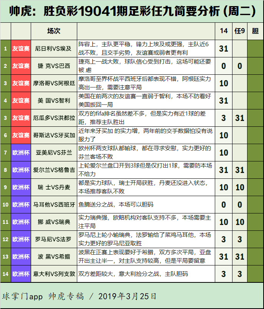Click 任9 value 31 for 波黑VS希腊
The width and height of the screenshot is (264, 309).
coord(240,257)
